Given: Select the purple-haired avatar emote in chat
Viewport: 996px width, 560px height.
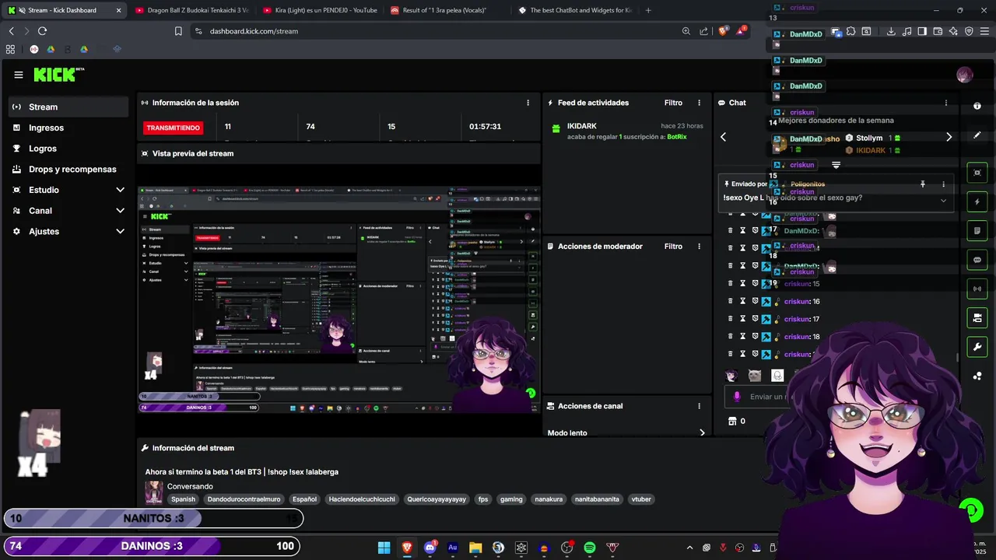Looking at the screenshot, I should [731, 376].
